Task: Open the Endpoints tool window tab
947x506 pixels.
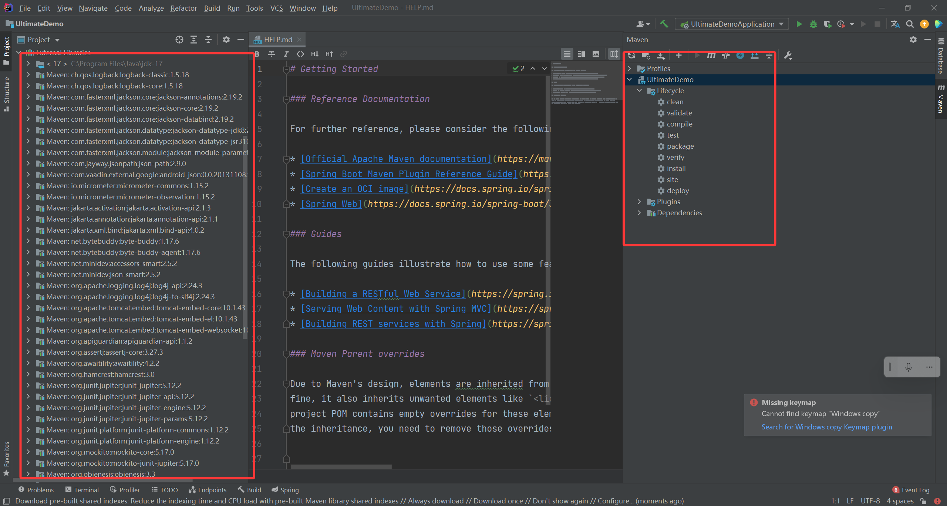Action: (208, 490)
